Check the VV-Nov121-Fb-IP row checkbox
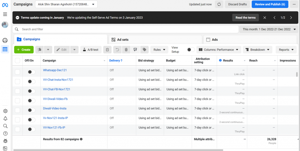 coord(17,129)
